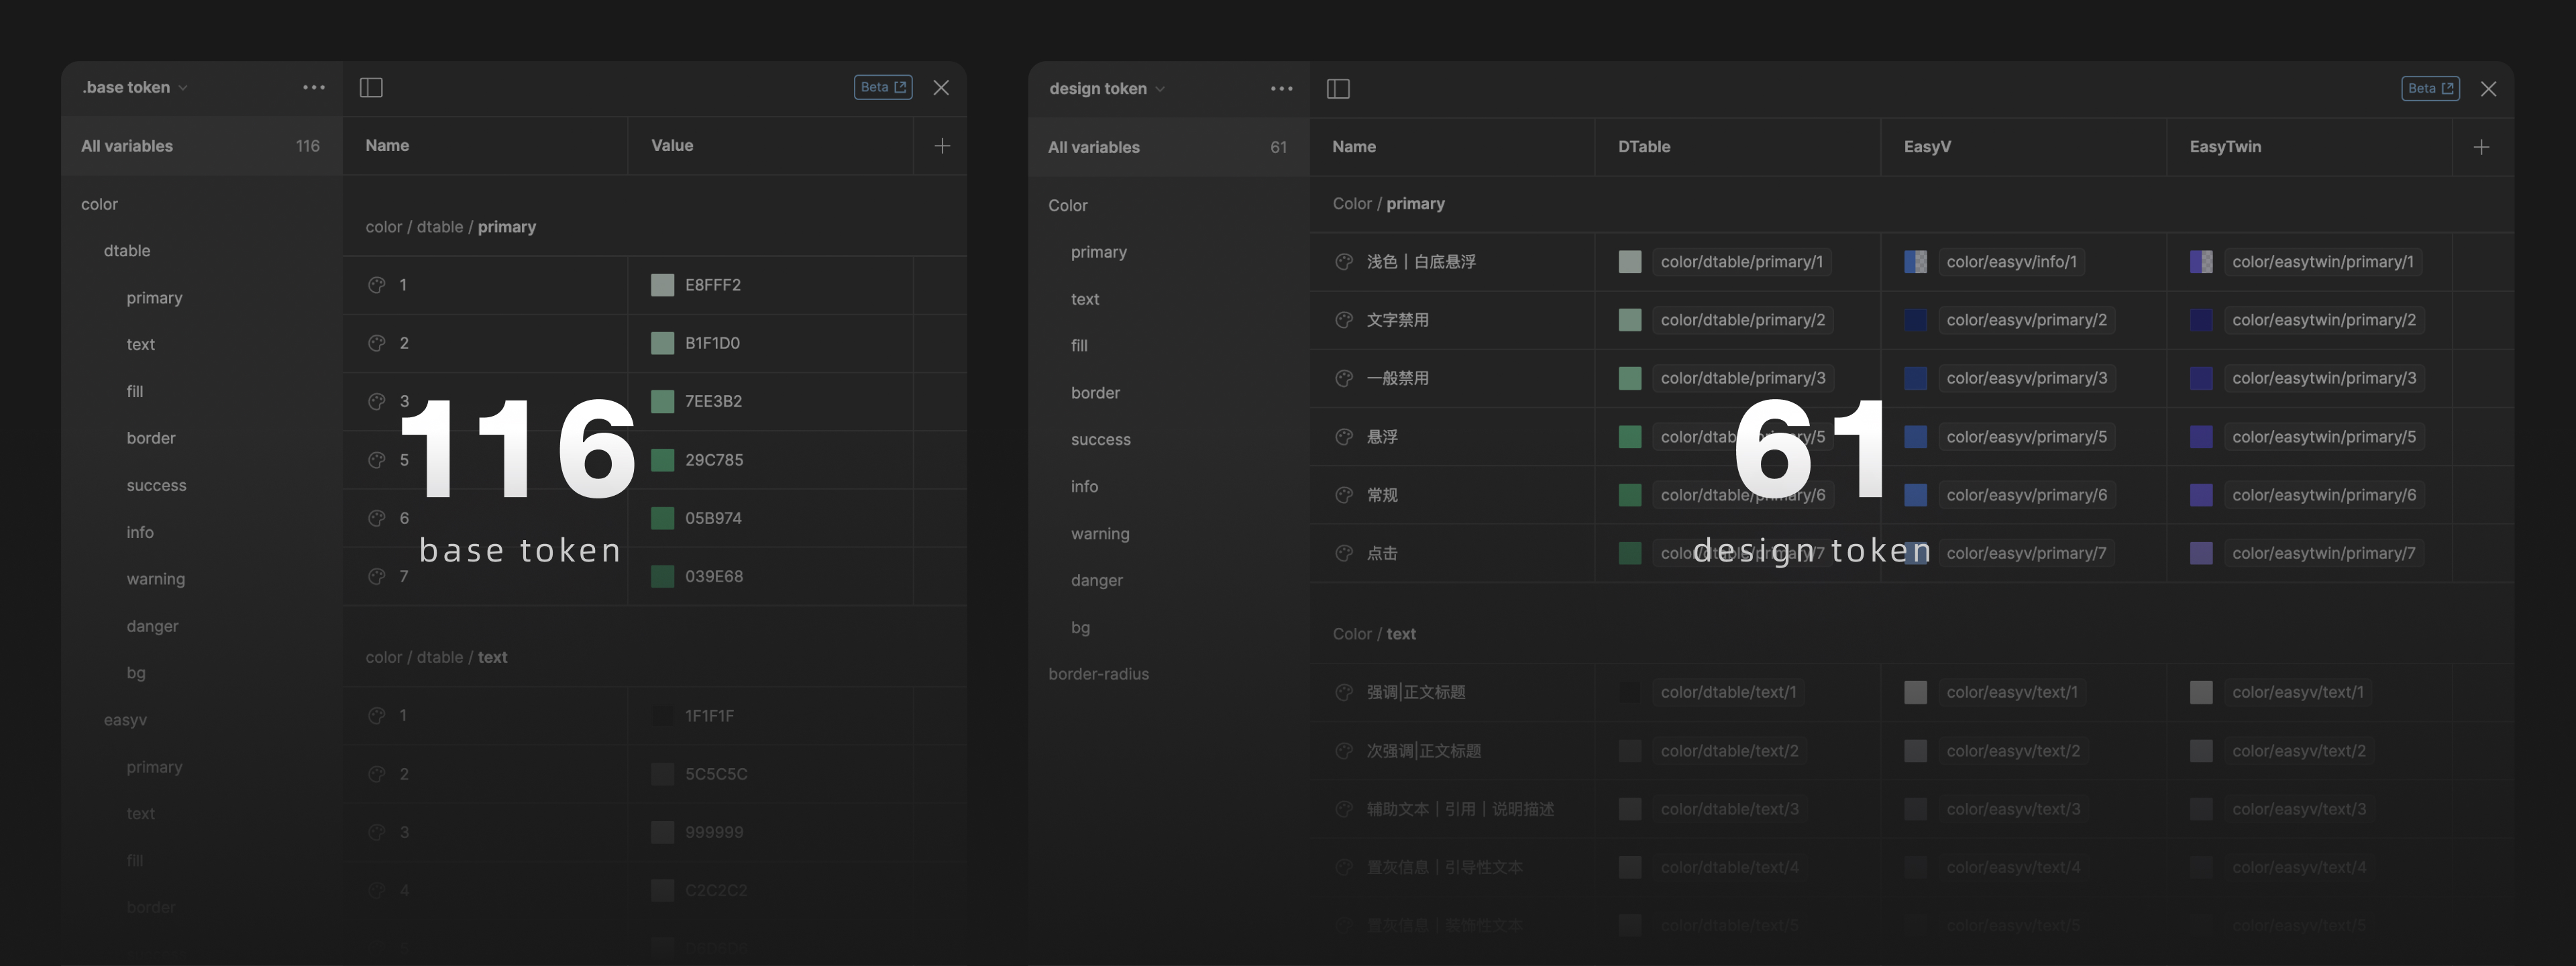The height and width of the screenshot is (966, 2576).
Task: Open the Beta link in base token panel
Action: pyautogui.click(x=883, y=88)
